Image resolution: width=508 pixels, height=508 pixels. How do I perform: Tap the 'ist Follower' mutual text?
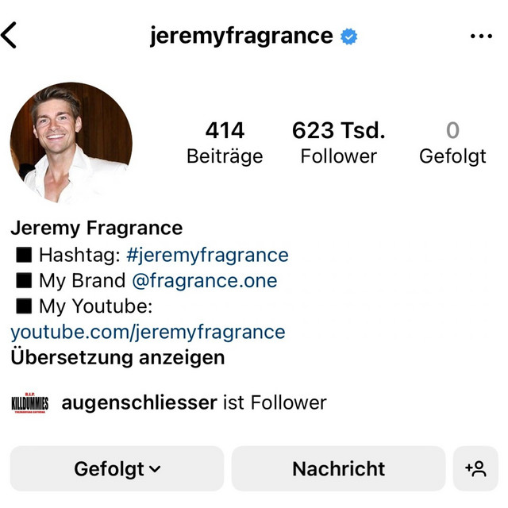(x=275, y=402)
